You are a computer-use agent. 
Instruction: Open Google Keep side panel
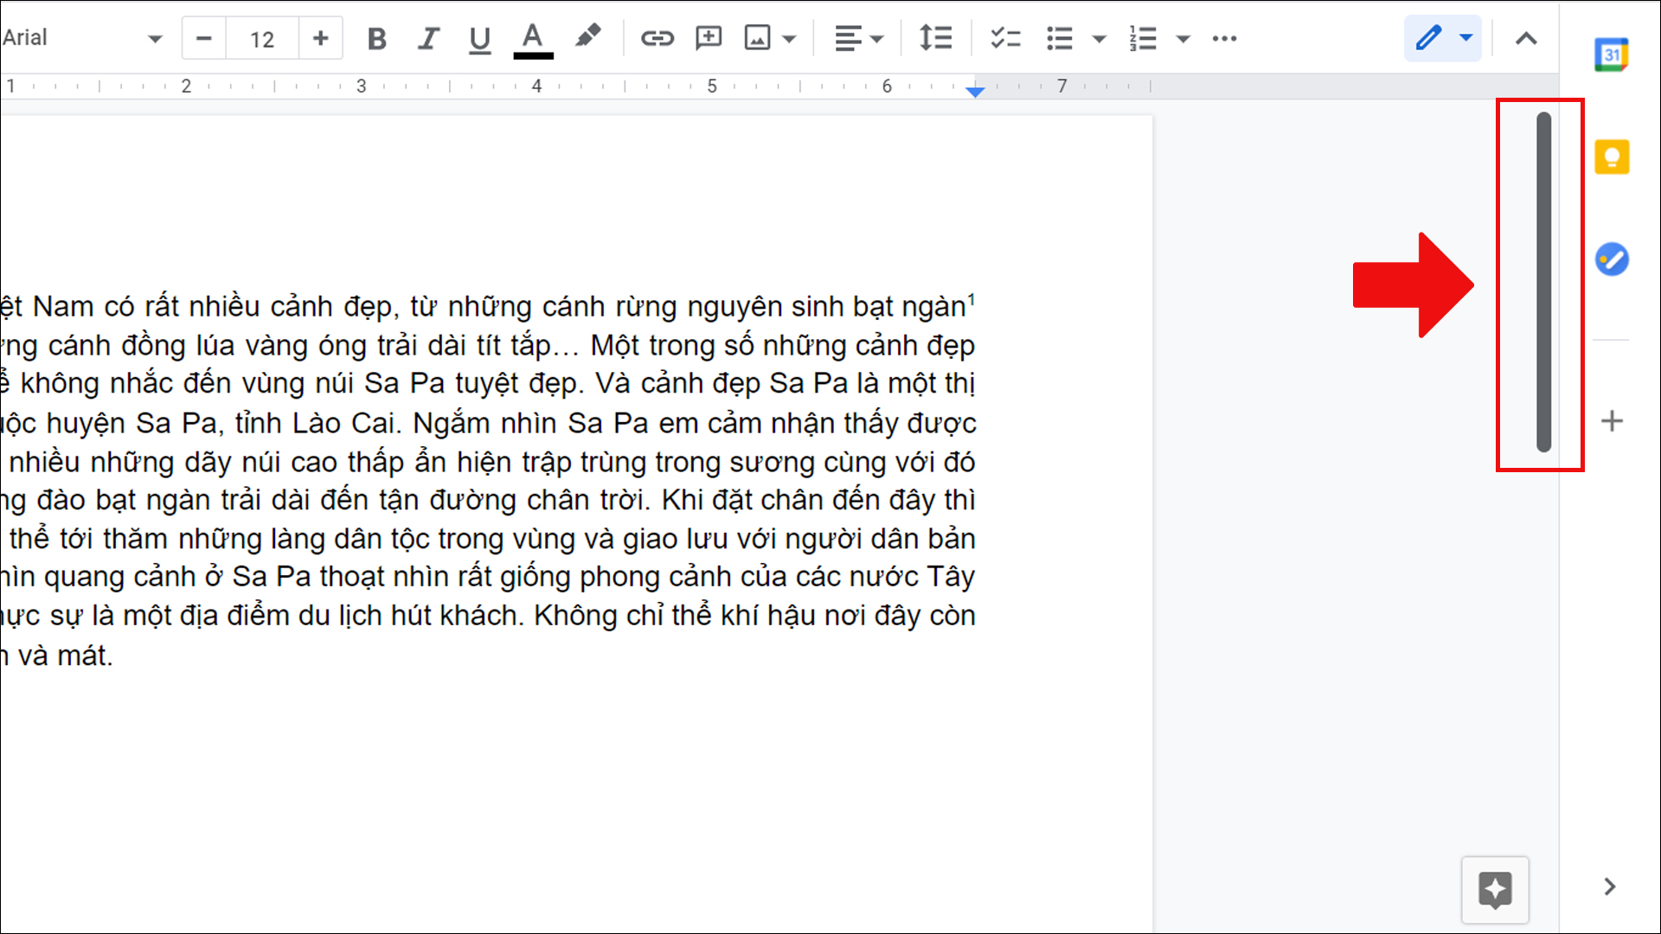1612,157
